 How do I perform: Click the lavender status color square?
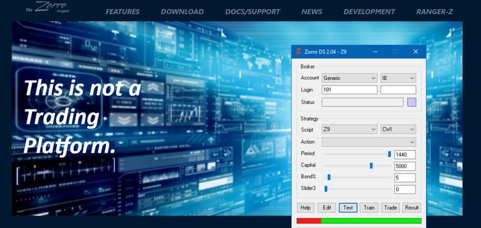tap(412, 102)
